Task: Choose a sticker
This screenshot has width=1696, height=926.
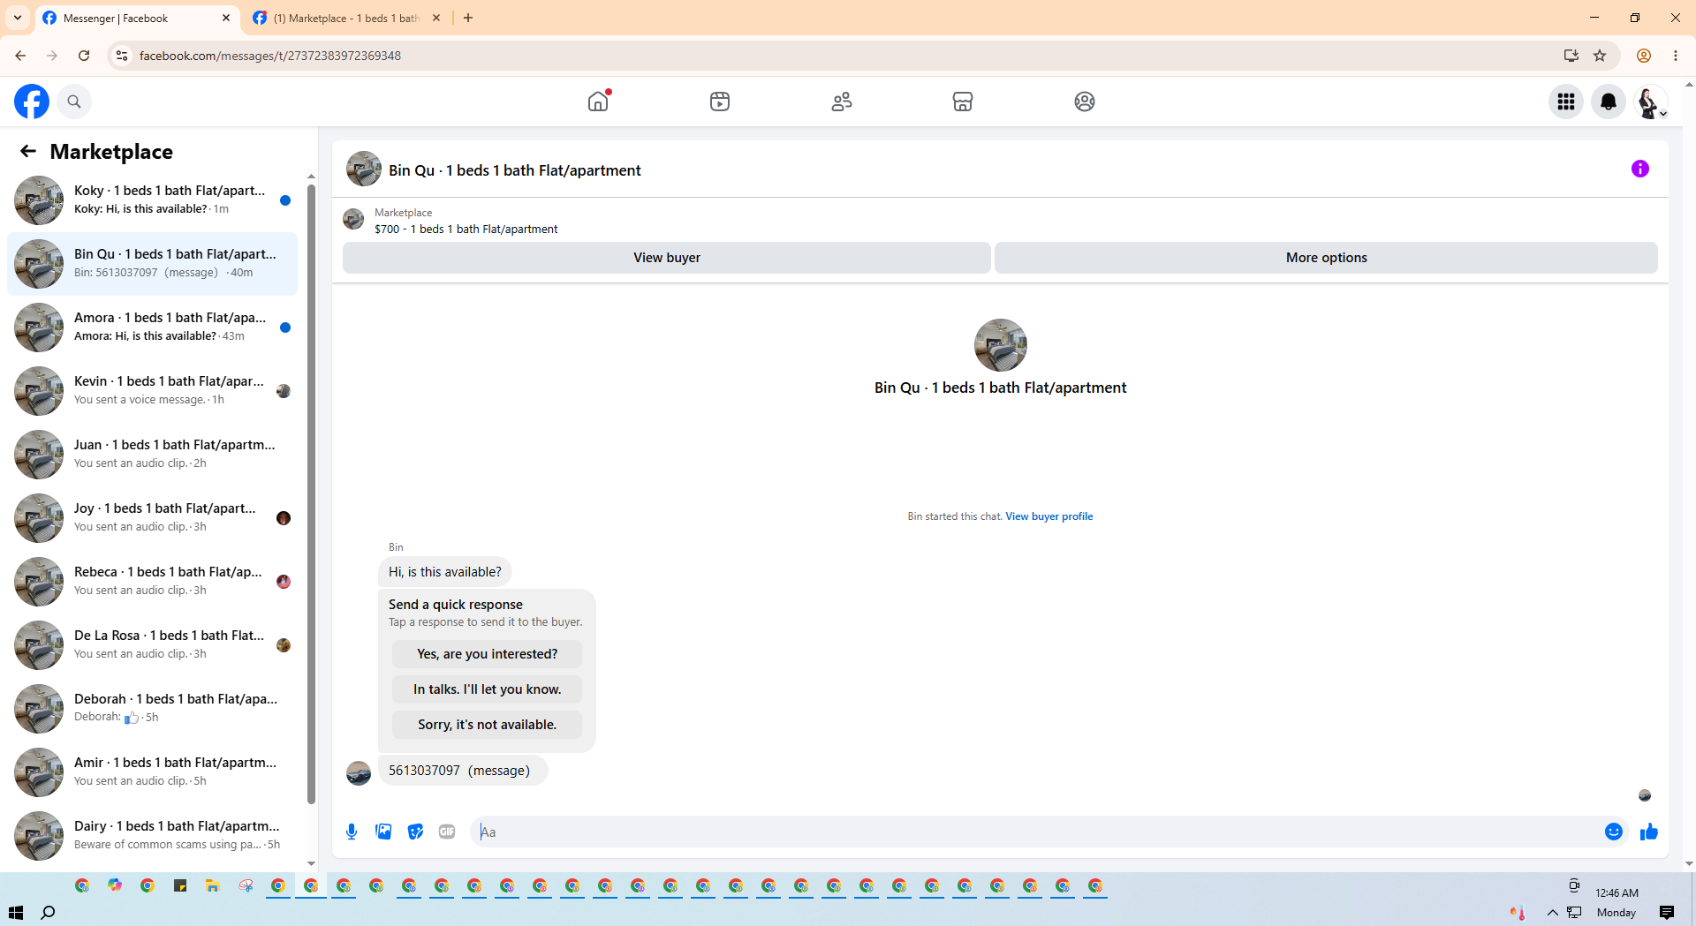Action: point(415,832)
